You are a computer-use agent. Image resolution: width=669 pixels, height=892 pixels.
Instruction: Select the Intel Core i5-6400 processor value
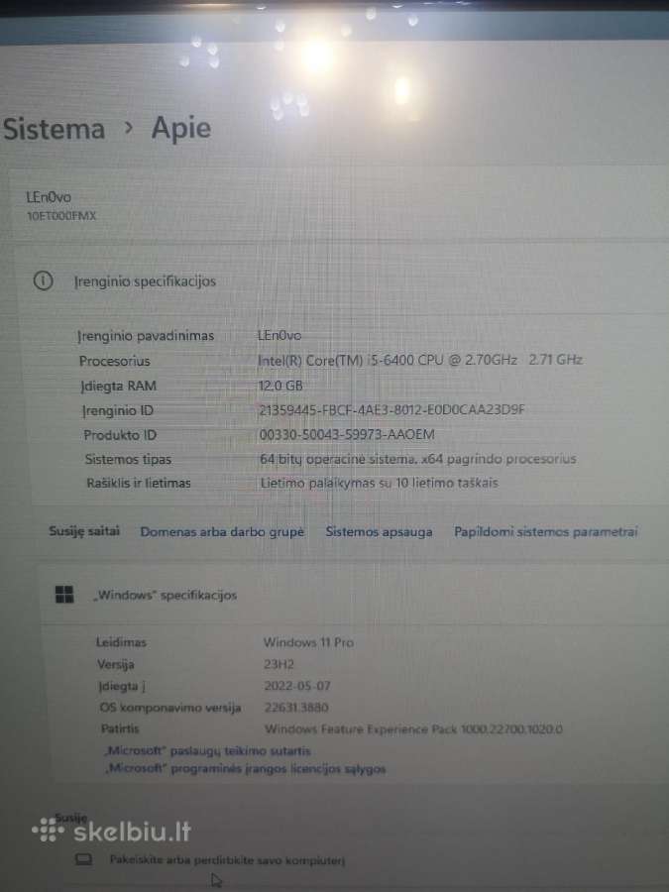click(420, 360)
